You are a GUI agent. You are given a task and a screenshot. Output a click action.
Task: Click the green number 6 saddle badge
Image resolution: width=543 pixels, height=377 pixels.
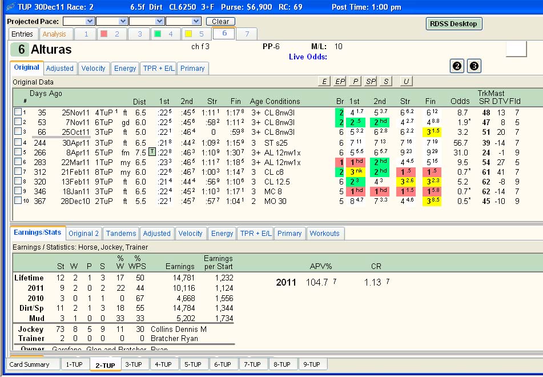pyautogui.click(x=19, y=49)
